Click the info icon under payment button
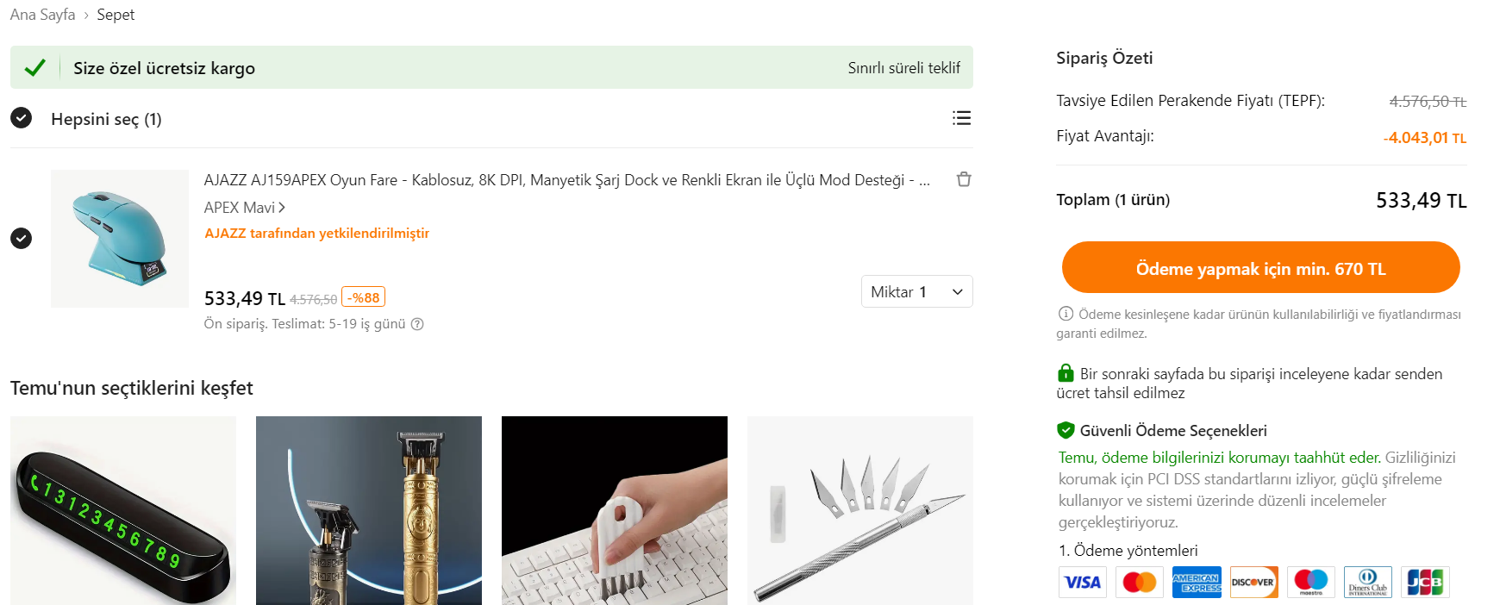Viewport: 1500px width, 605px height. [1066, 314]
